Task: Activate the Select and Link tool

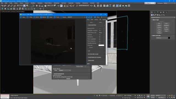Action: coord(9,6)
